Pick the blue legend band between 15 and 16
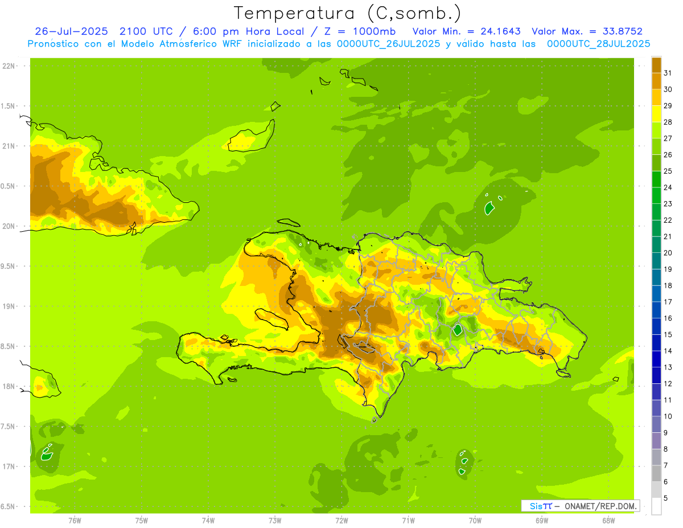 (656, 326)
